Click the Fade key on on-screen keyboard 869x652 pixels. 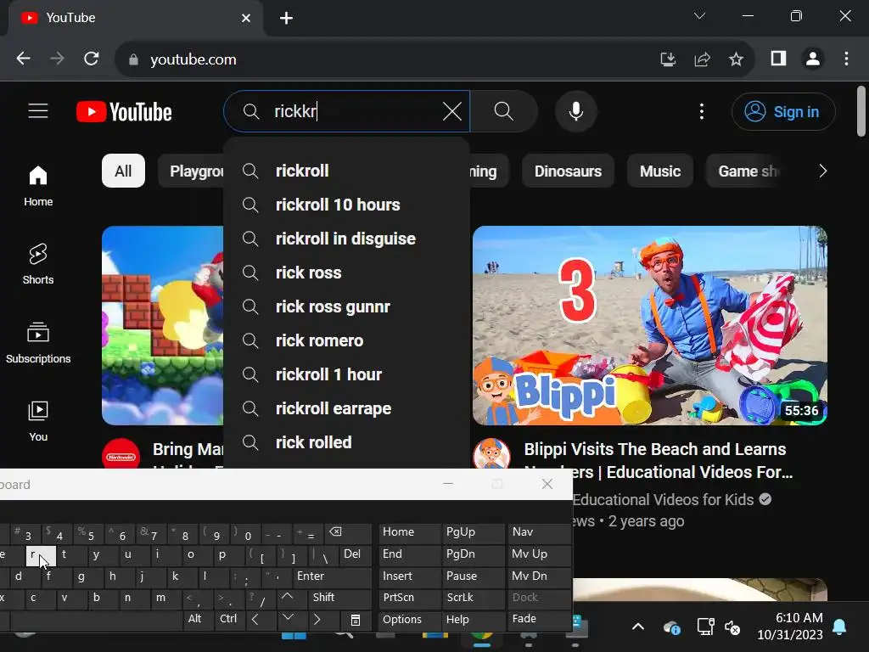tap(539, 619)
